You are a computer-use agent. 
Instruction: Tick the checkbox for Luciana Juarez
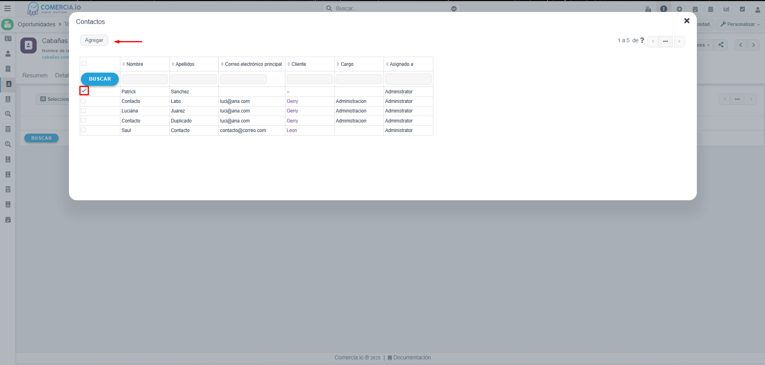[83, 110]
